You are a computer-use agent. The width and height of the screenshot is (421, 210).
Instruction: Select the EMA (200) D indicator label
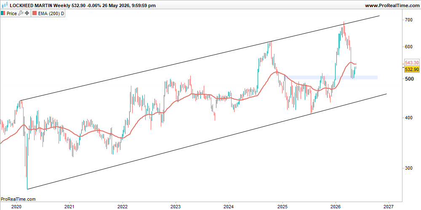point(51,13)
